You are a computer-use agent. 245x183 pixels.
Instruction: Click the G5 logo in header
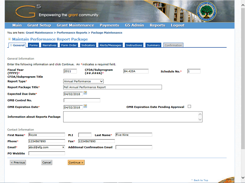28,11
